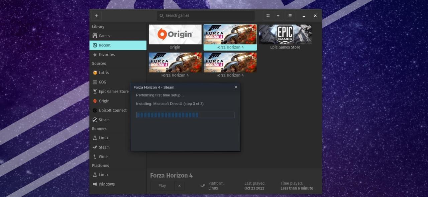This screenshot has width=428, height=197.
Task: Select Lutris source
Action: pyautogui.click(x=118, y=72)
